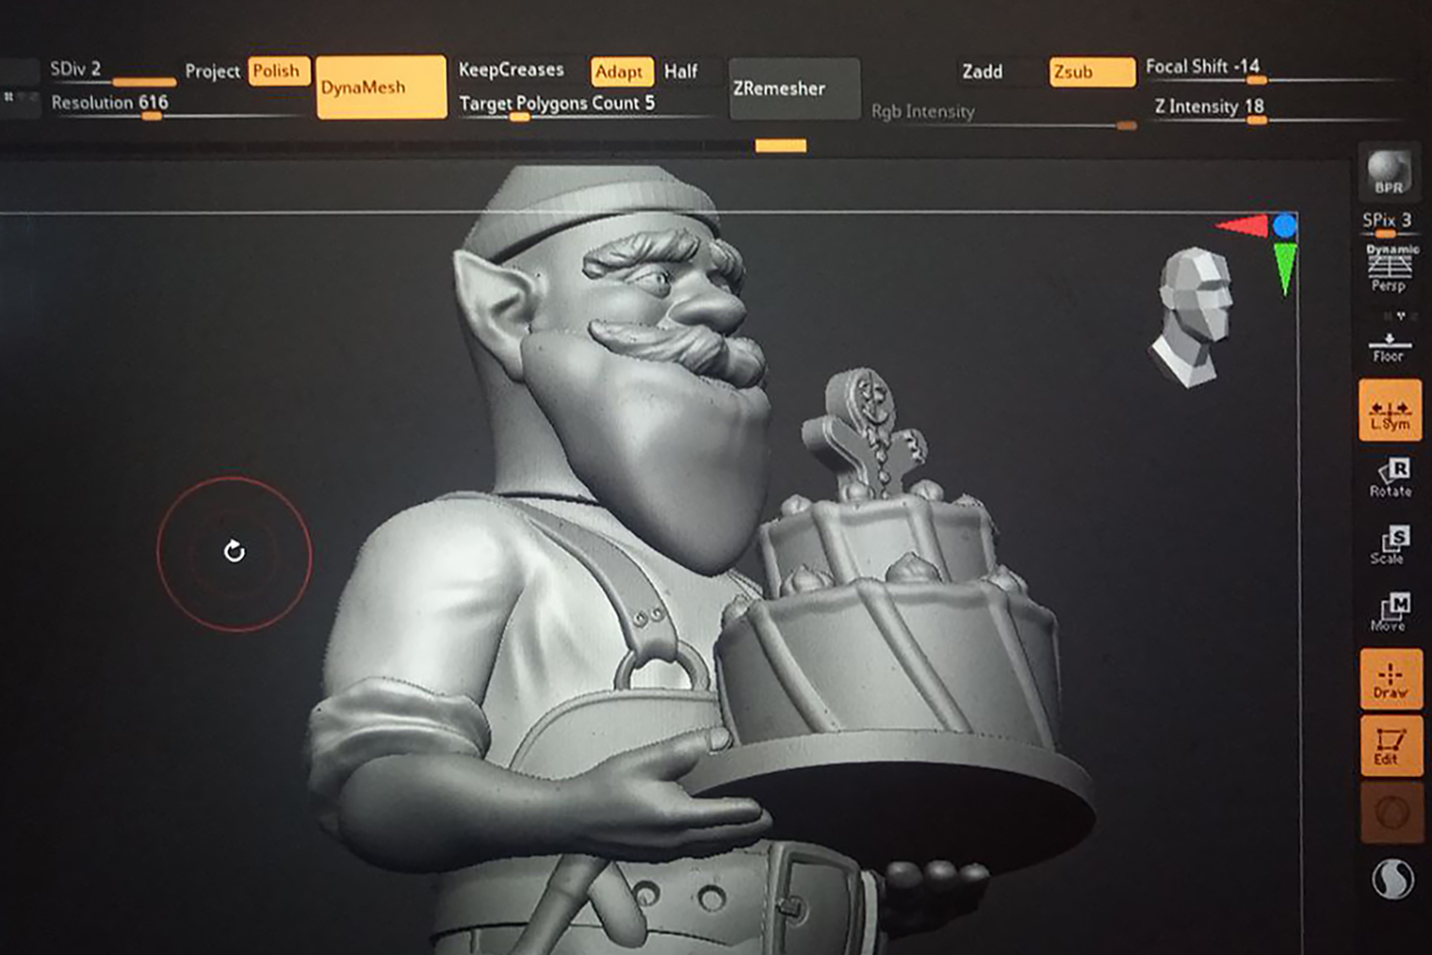Disable Zsub mode
The width and height of the screenshot is (1432, 955).
click(1092, 73)
